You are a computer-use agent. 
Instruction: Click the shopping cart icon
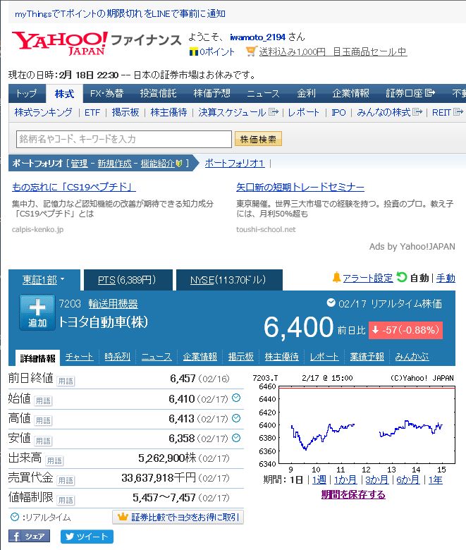(251, 51)
